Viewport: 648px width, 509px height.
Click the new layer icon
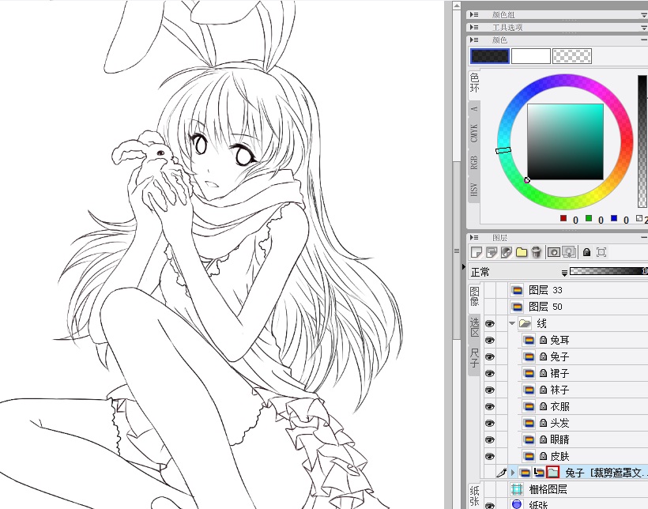pyautogui.click(x=477, y=252)
